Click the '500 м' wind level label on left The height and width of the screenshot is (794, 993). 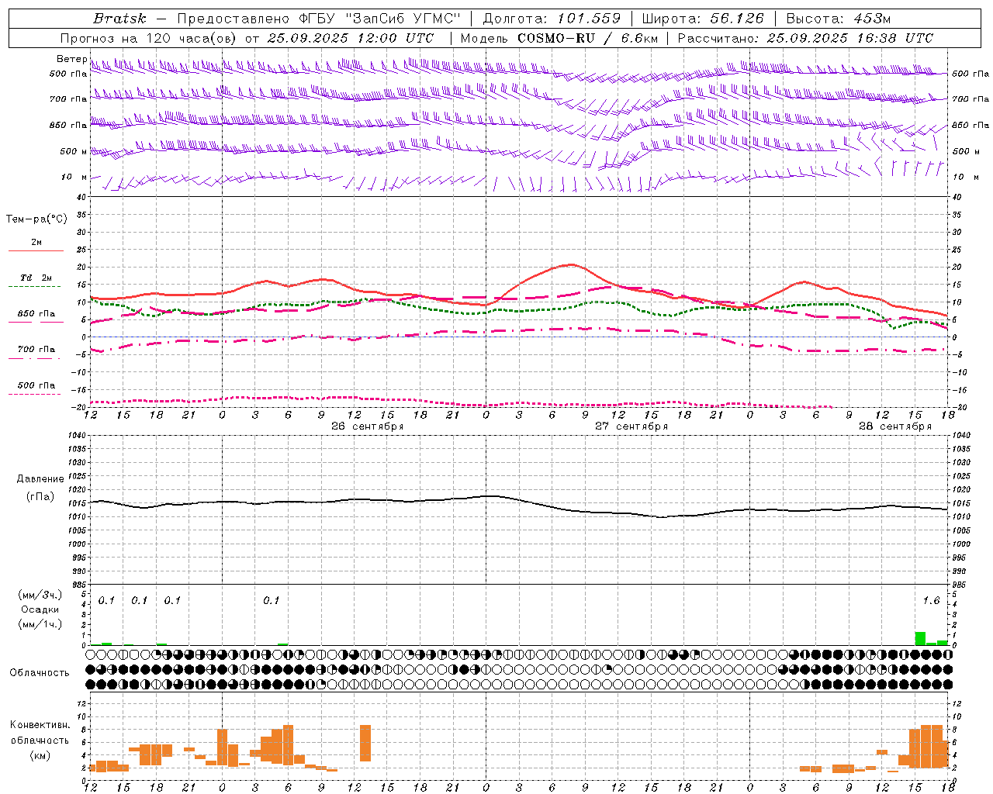tap(74, 151)
